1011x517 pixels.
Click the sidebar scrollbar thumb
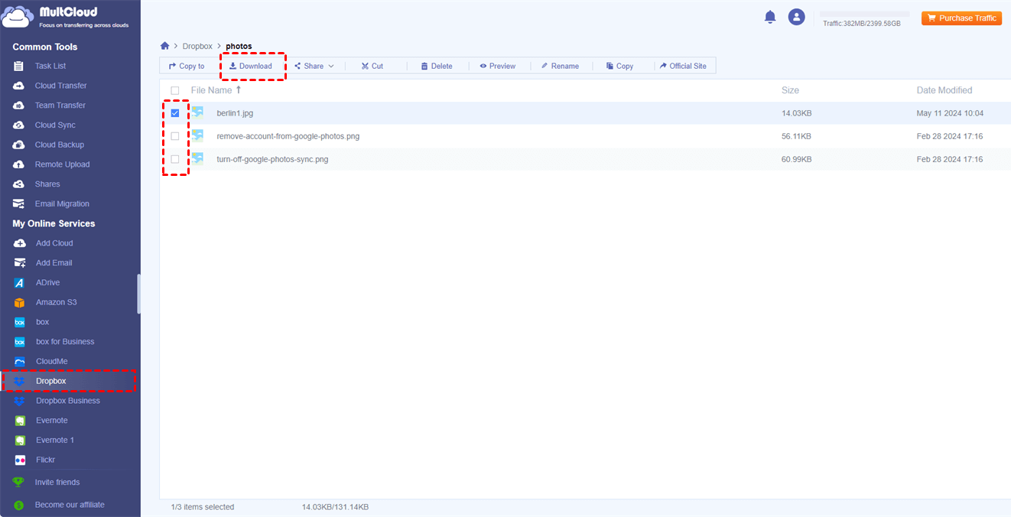(138, 294)
